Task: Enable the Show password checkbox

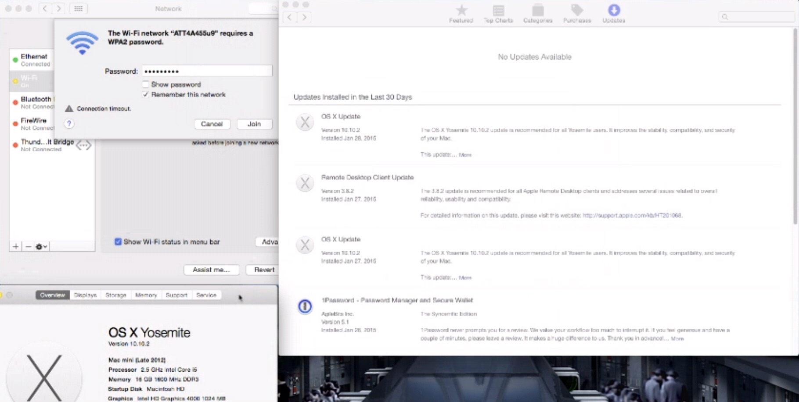Action: (x=146, y=84)
